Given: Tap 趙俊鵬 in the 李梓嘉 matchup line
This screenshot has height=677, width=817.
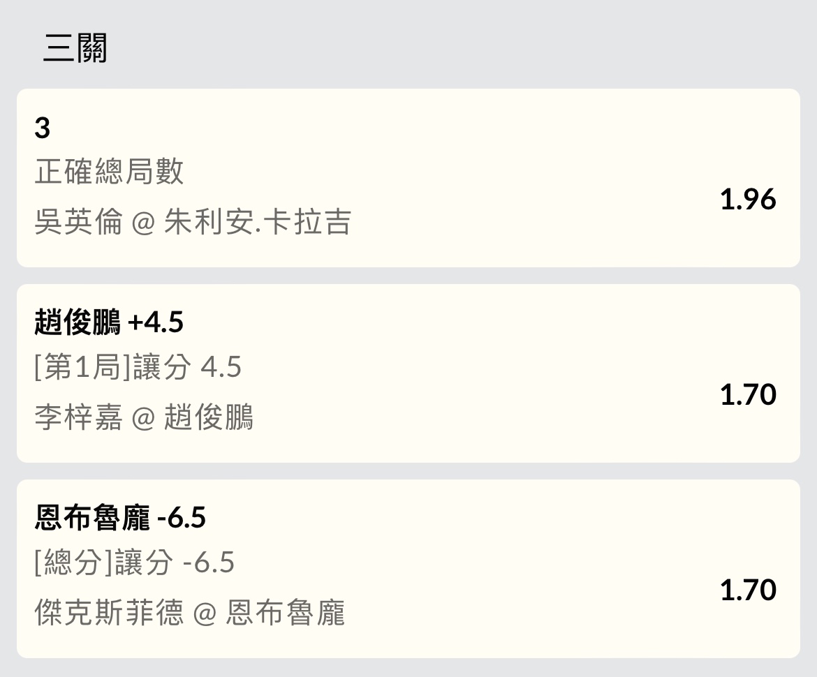Looking at the screenshot, I should click(x=208, y=418).
